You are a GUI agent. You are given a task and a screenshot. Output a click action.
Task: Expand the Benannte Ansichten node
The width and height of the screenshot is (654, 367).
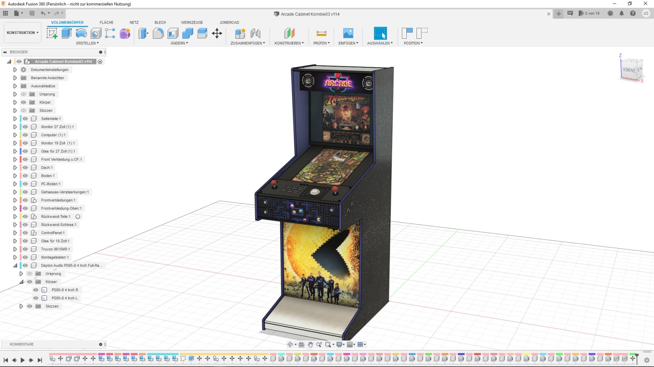(15, 78)
